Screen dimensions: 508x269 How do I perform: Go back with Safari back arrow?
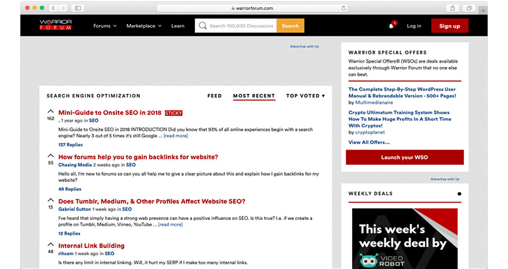[x=53, y=8]
